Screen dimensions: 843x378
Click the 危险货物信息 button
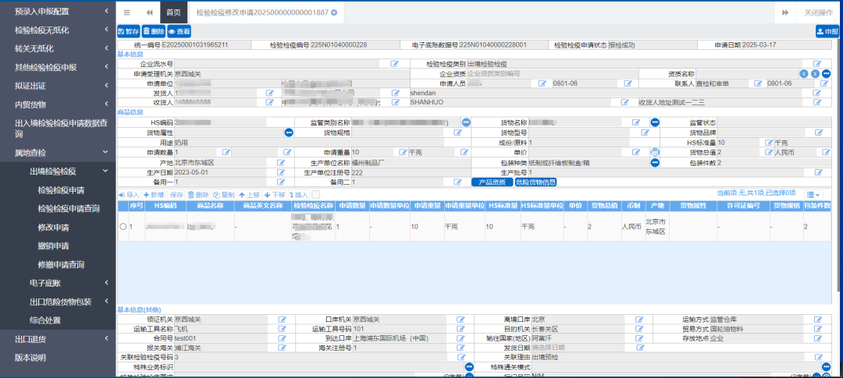coord(535,182)
